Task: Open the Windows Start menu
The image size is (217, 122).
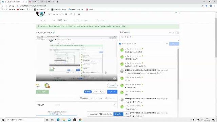Action: 3,120
